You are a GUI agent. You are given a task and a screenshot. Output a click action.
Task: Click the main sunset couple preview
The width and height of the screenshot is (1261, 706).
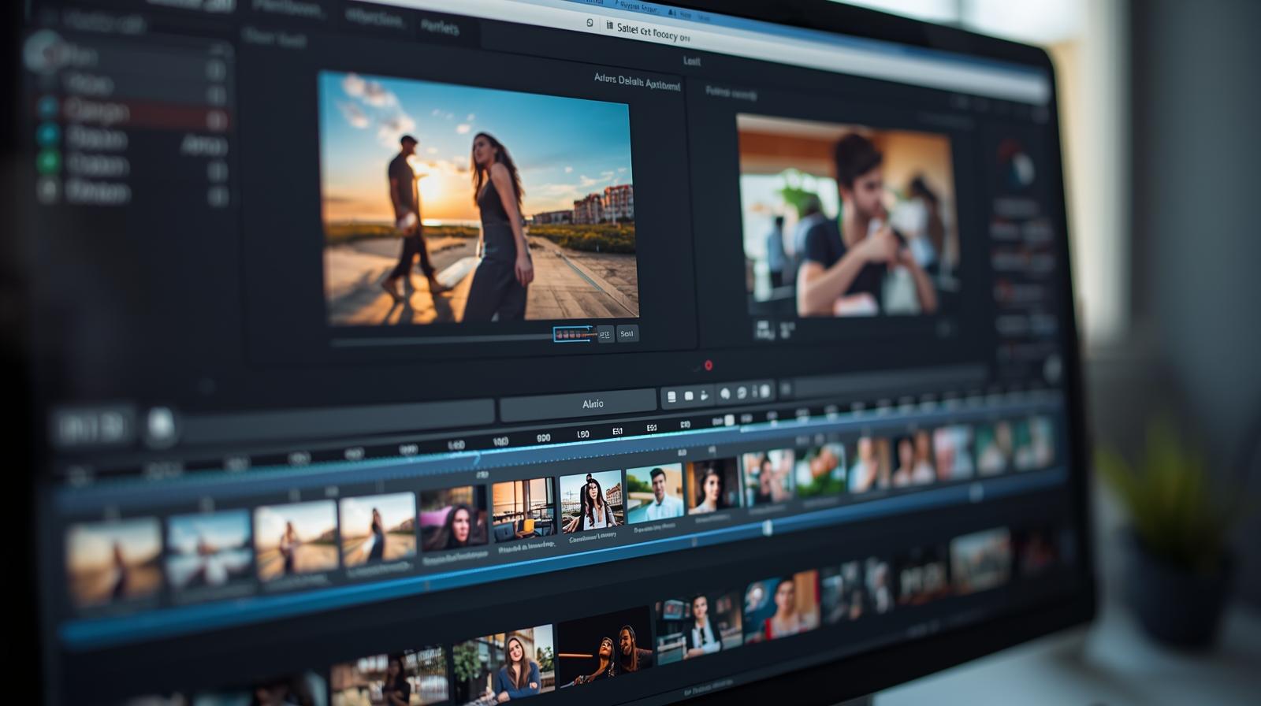click(x=478, y=197)
